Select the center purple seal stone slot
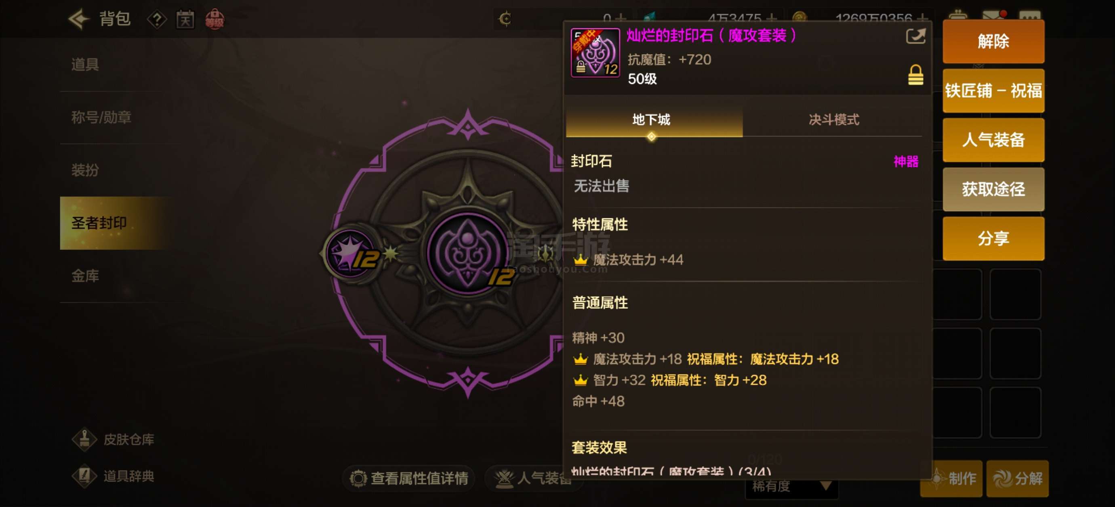The width and height of the screenshot is (1115, 507). (x=468, y=253)
